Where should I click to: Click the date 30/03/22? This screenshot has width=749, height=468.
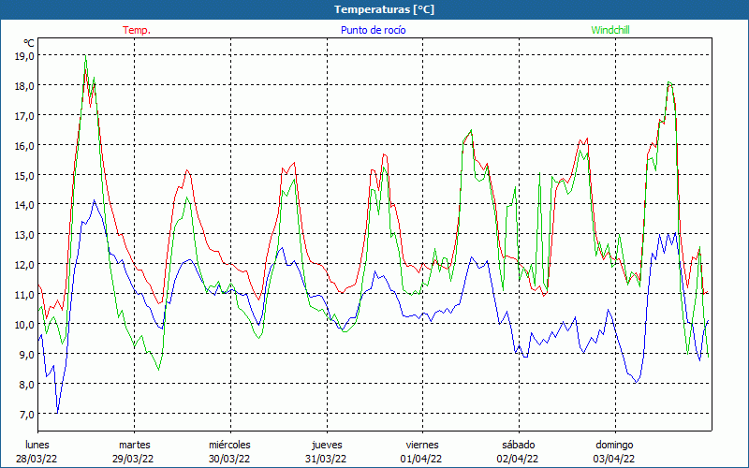[229, 459]
